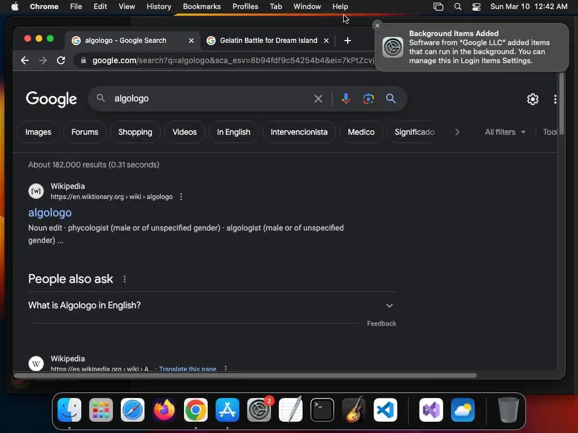
Task: Select the Medico filter chip
Action: (361, 132)
